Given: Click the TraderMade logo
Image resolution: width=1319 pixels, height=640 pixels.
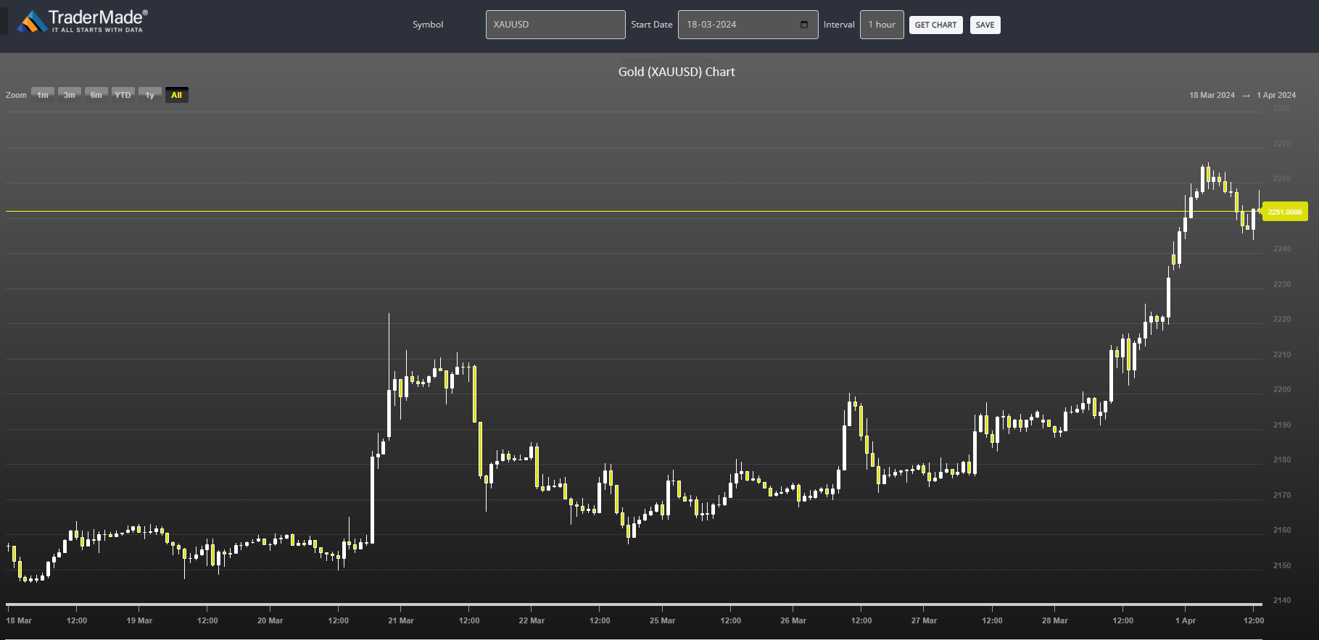Looking at the screenshot, I should click(x=83, y=21).
